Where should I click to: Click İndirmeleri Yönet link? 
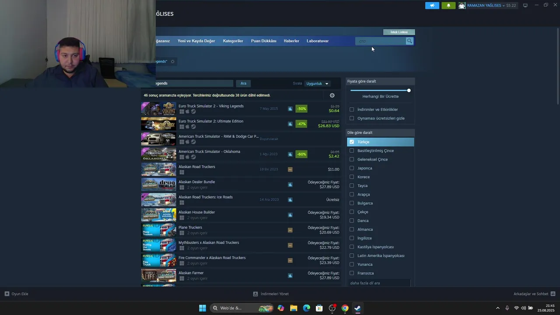point(274,294)
